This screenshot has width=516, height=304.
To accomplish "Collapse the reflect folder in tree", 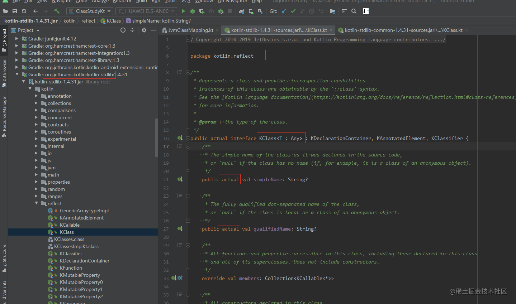I will pos(37,203).
